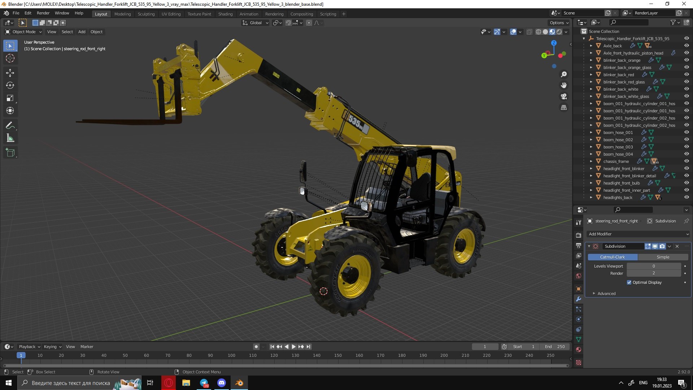Hide Axle_back in outliner
Screen dimensions: 693x390
[687, 46]
